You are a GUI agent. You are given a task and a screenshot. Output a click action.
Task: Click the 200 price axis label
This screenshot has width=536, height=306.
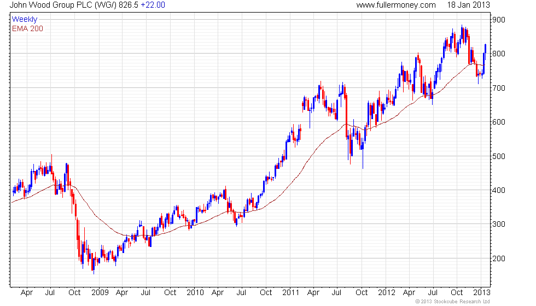[499, 258]
